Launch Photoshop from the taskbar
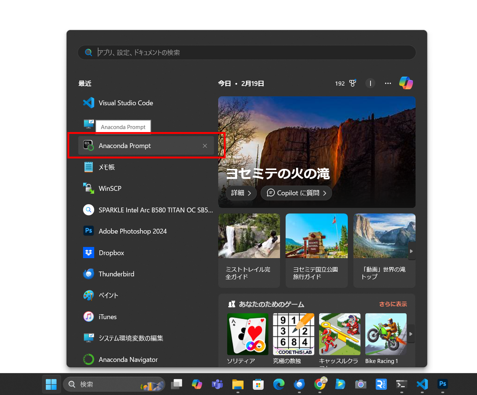This screenshot has width=477, height=395. 442,384
